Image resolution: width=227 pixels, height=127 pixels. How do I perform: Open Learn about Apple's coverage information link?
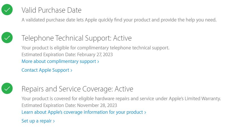click(x=82, y=112)
